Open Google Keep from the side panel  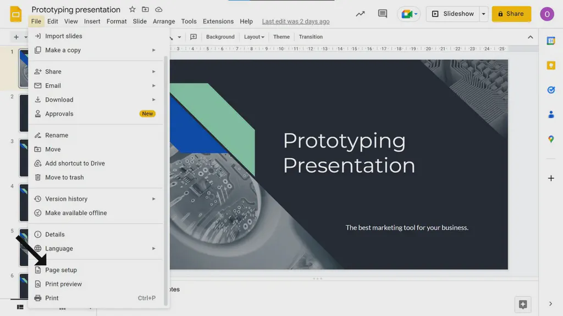click(551, 65)
